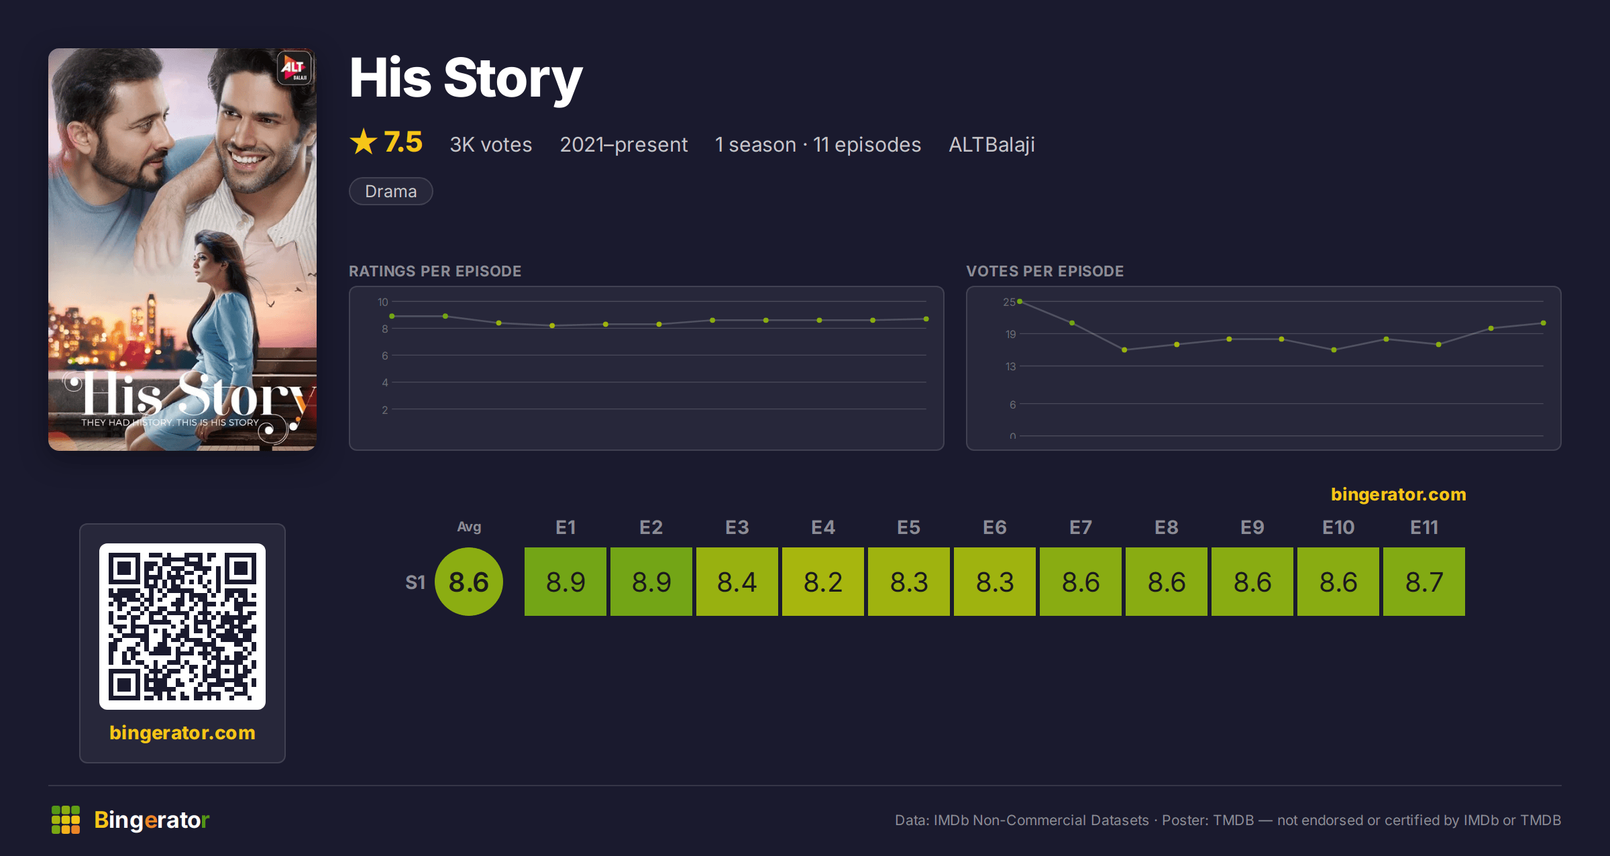Image resolution: width=1610 pixels, height=856 pixels.
Task: Click last data point in ratings chart
Action: [926, 319]
